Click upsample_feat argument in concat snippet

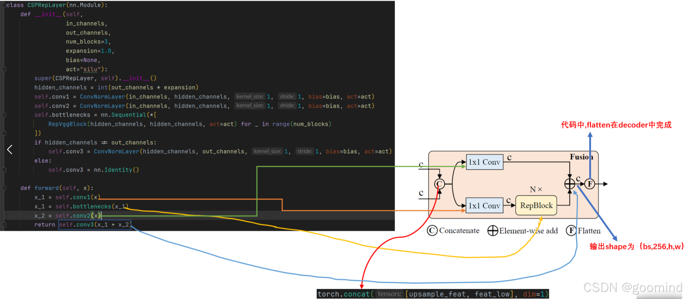(438, 294)
